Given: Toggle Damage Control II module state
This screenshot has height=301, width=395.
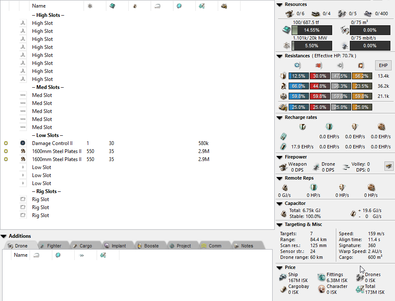Looking at the screenshot, I should click(6, 143).
